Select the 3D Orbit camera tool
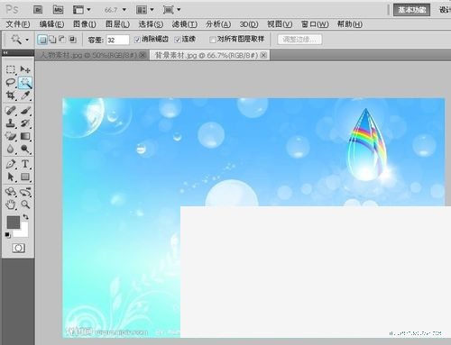451x345 pixels. tap(25, 192)
